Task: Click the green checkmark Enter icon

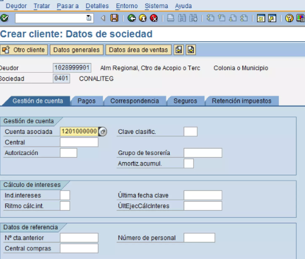Action: [5, 18]
